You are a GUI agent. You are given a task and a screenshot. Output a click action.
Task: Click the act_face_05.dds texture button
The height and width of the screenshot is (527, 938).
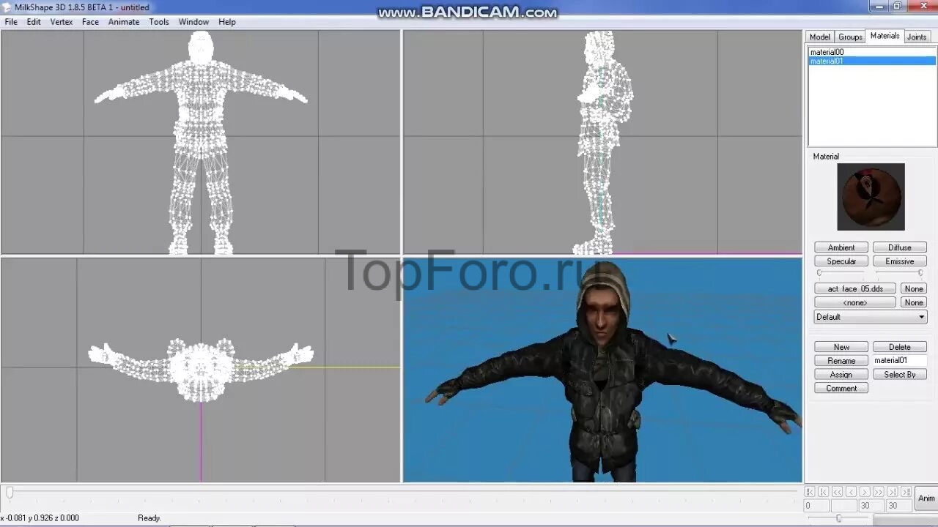(x=854, y=289)
